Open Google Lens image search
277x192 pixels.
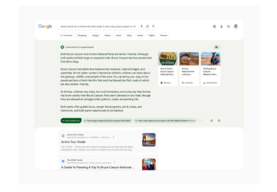(x=147, y=27)
